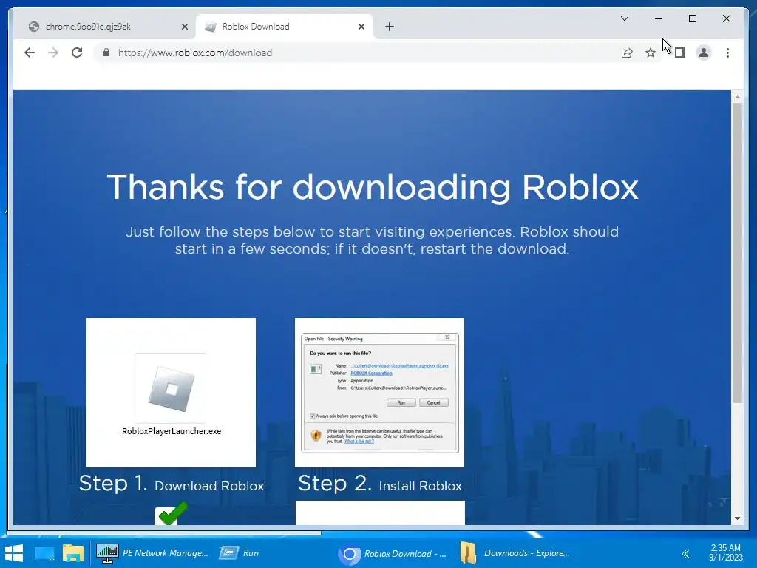Click the green checkmark under Step 1
The height and width of the screenshot is (568, 757).
172,514
